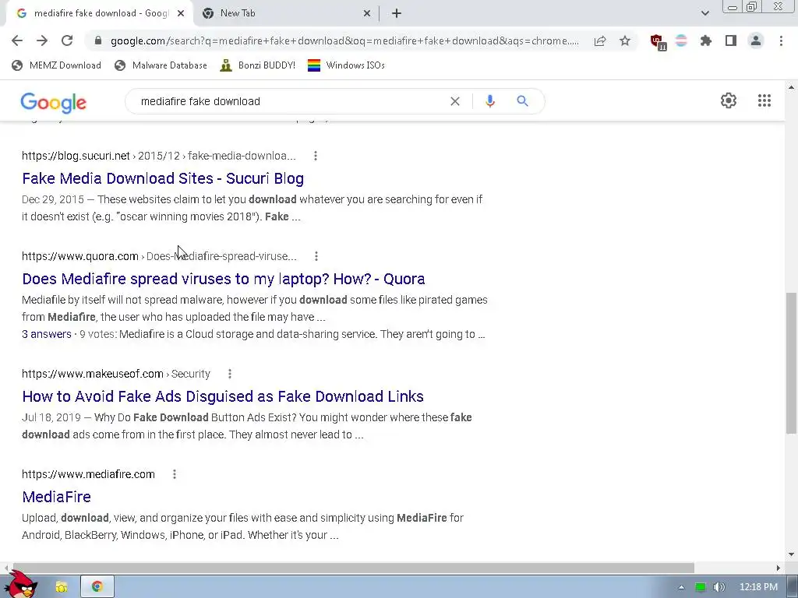
Task: Click the https://www.mediafire.com URL text
Action: pyautogui.click(x=88, y=474)
